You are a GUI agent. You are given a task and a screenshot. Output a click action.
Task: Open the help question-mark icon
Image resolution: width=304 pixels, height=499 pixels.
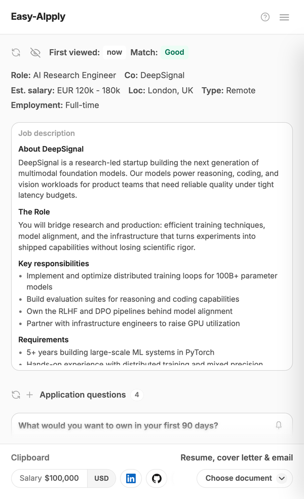pos(265,17)
